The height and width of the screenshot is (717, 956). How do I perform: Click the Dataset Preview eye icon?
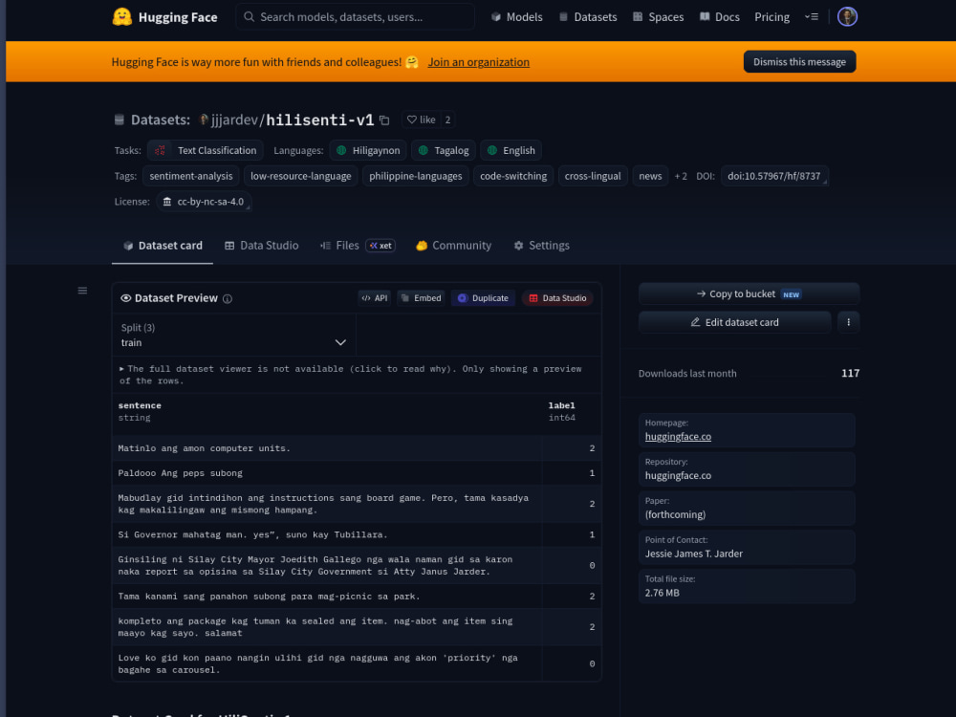coord(125,298)
